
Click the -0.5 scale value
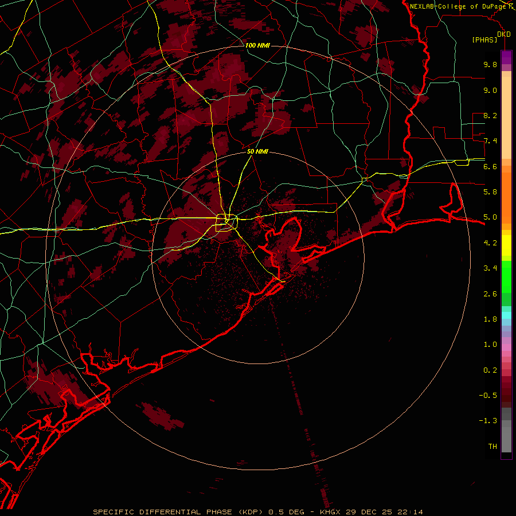click(488, 395)
